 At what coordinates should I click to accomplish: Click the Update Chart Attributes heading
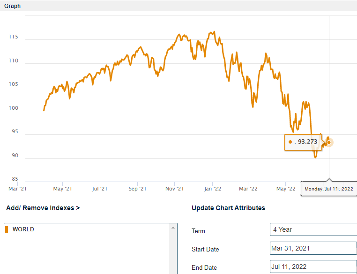tap(228, 208)
